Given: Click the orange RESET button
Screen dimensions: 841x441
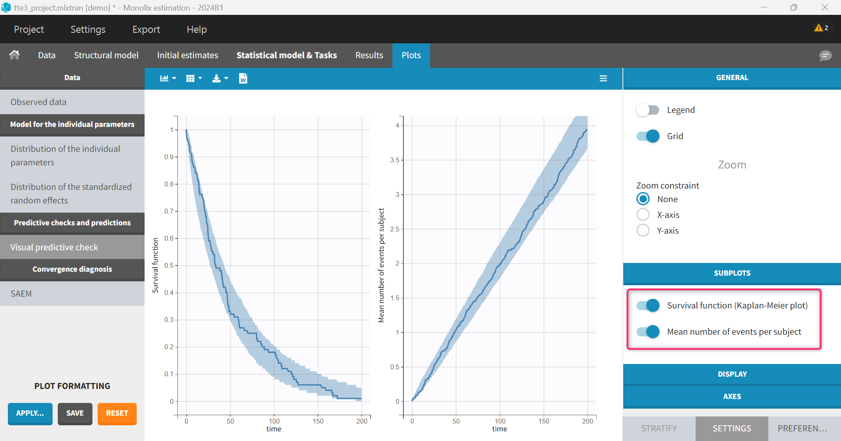Looking at the screenshot, I should pos(117,413).
